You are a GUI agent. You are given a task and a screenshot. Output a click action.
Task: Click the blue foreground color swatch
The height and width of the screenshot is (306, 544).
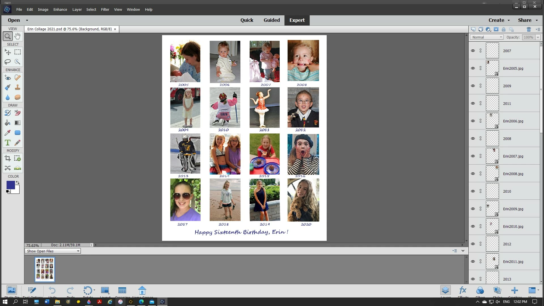click(10, 185)
